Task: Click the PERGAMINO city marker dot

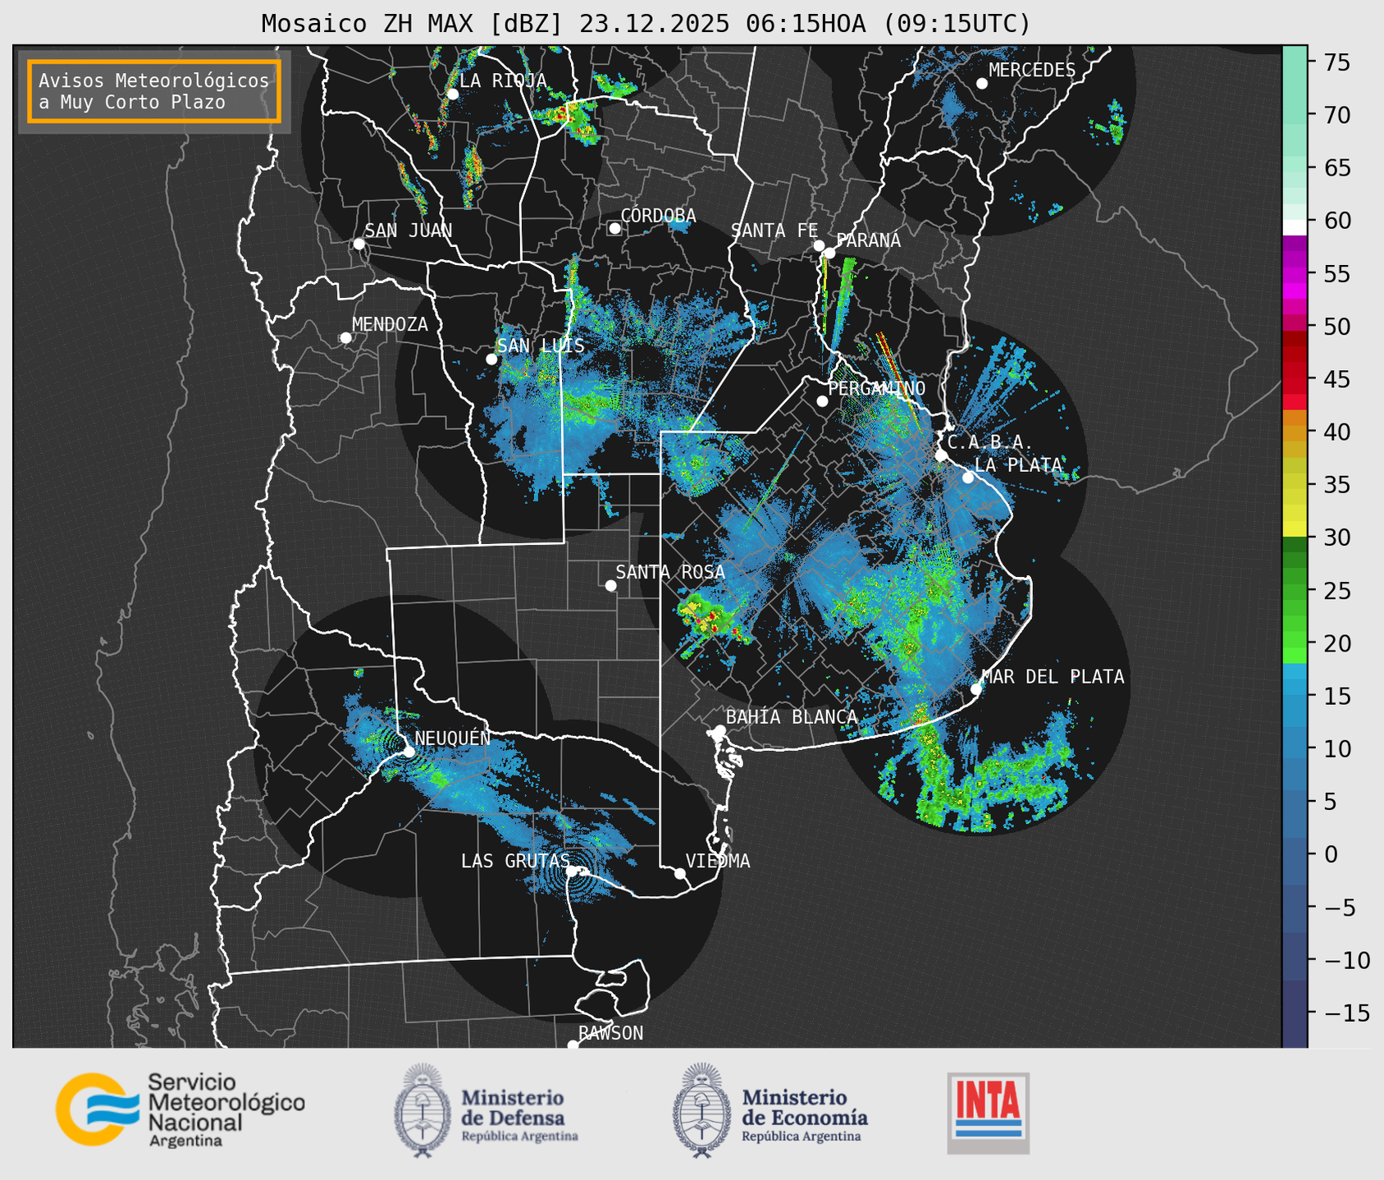Action: [x=822, y=401]
